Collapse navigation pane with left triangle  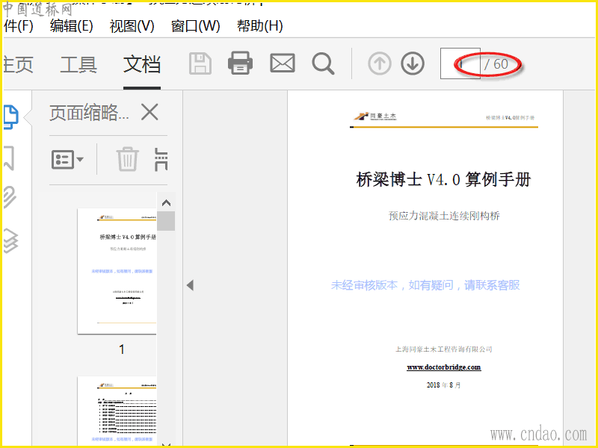click(190, 285)
